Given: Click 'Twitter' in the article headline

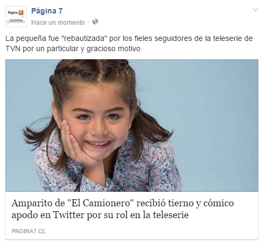Looking at the screenshot, I should coord(68,215).
